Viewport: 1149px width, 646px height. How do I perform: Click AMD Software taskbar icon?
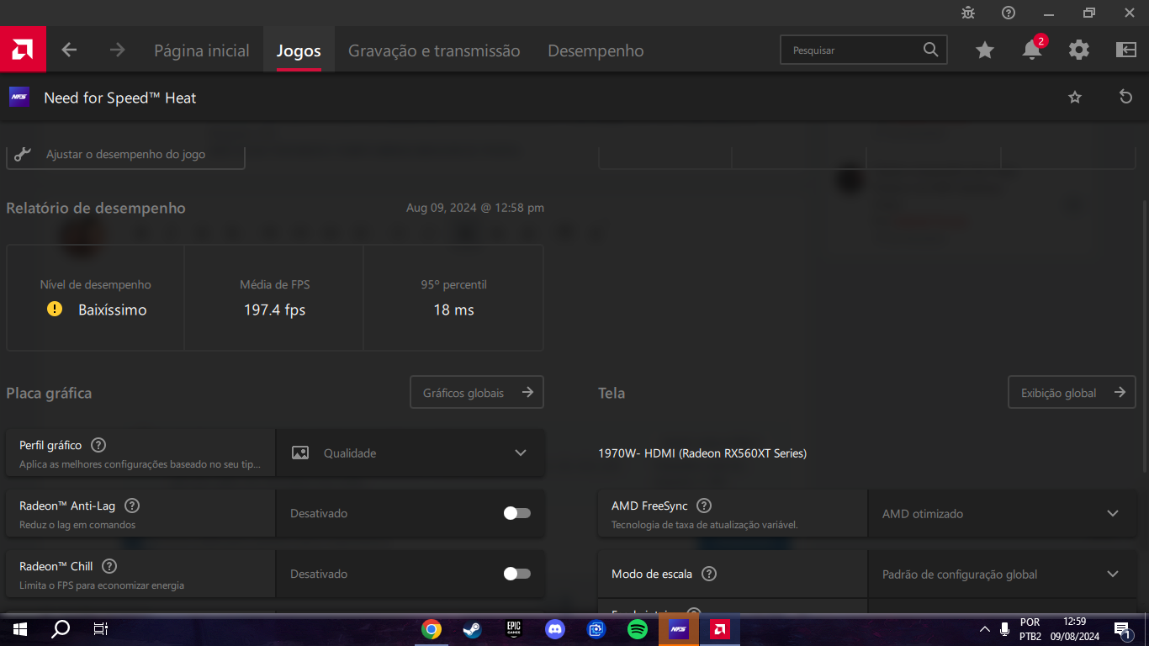point(719,629)
